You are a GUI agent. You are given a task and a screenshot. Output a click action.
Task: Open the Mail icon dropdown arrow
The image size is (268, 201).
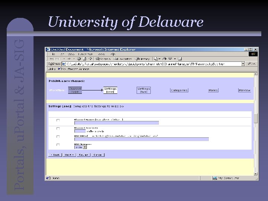(x=159, y=59)
